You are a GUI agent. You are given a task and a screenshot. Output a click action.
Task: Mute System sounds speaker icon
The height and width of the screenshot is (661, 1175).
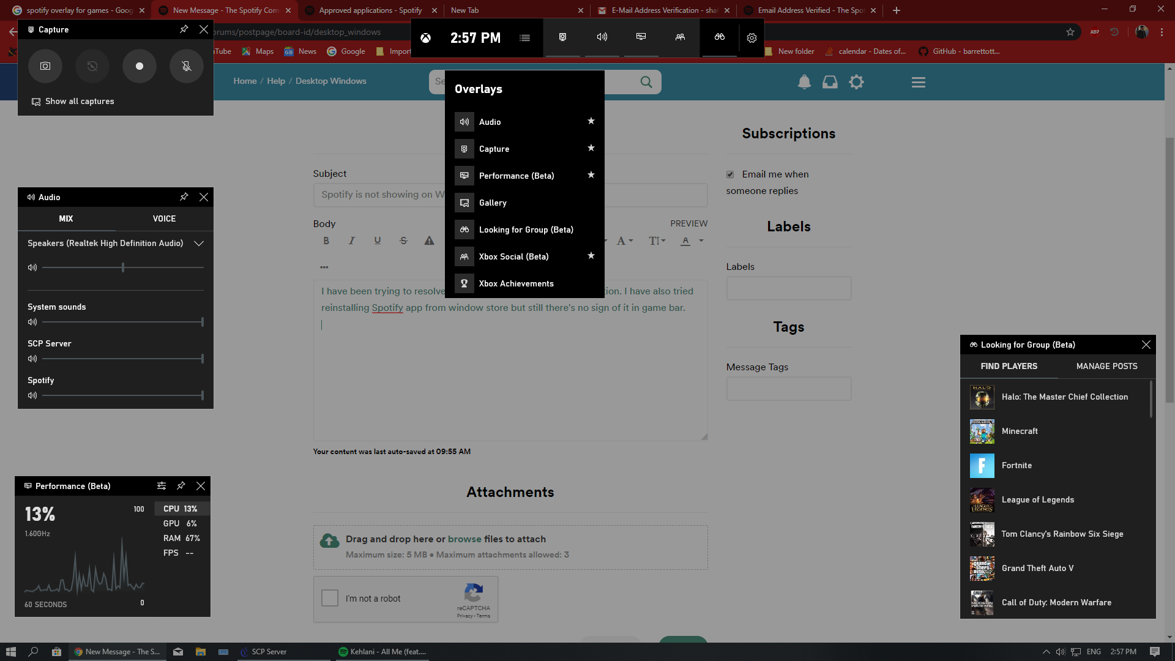point(32,322)
